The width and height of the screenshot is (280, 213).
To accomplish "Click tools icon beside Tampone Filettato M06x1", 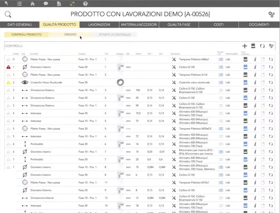I will (174, 59).
